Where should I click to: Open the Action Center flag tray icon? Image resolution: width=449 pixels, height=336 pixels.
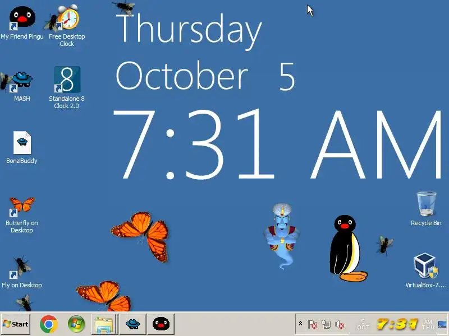point(312,324)
